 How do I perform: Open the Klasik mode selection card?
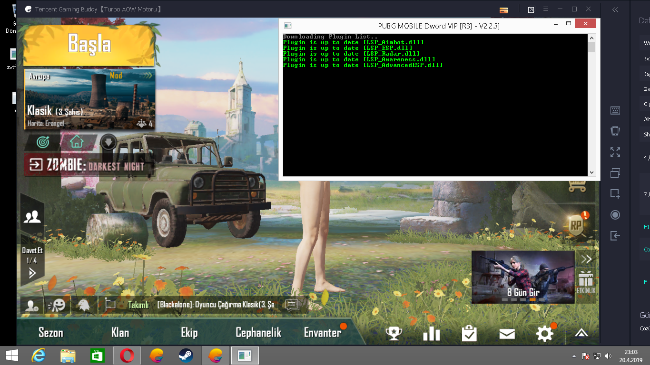[89, 99]
